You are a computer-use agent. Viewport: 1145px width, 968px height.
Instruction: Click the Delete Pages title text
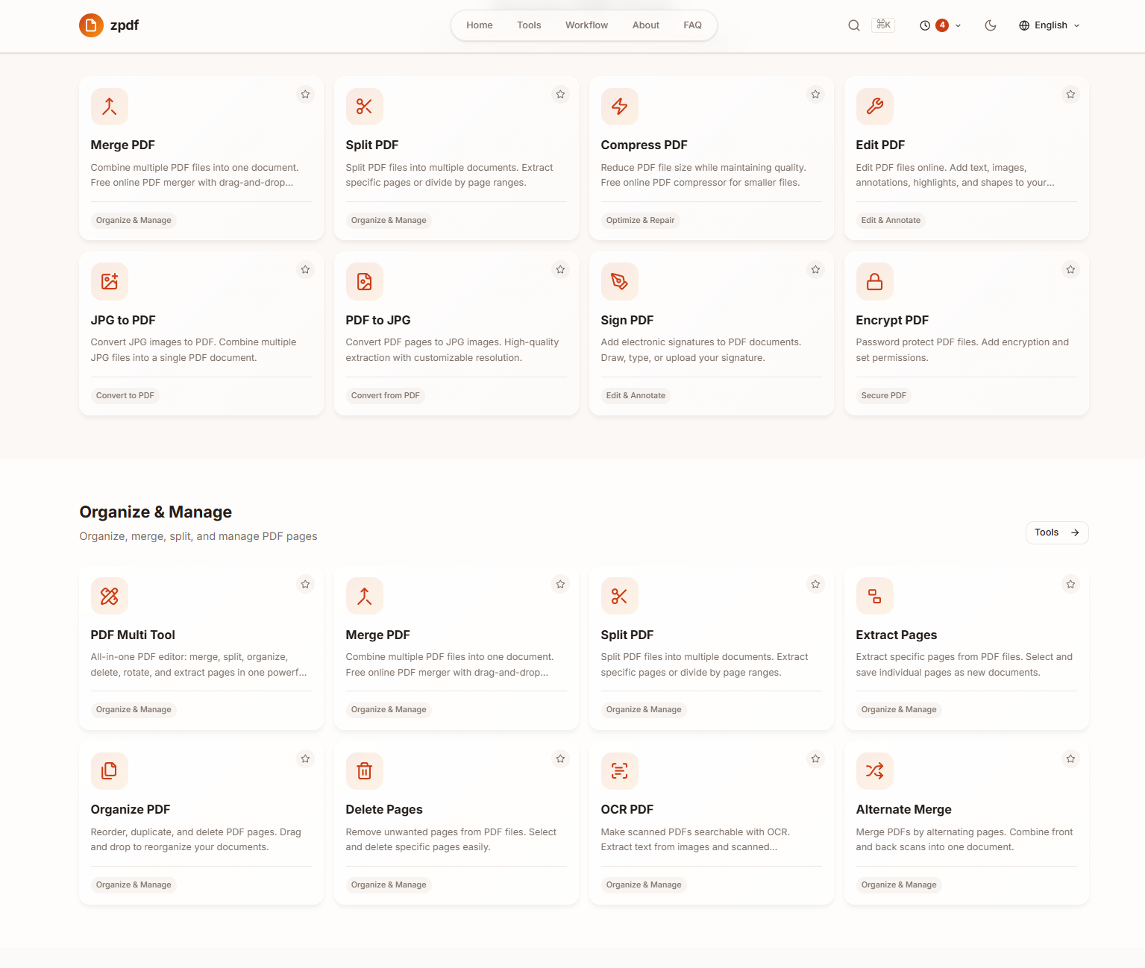click(384, 809)
